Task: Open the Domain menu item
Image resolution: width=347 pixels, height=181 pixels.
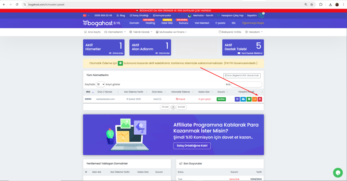Action: 134,23
